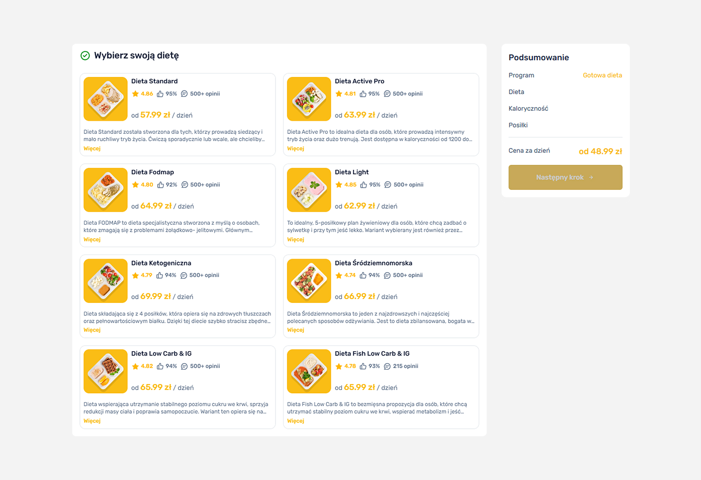Screen dimensions: 701x480
Task: Open the Dieta Active Pro meal photo
Action: pos(309,99)
